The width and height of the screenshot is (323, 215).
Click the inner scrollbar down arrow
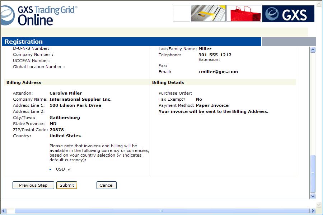point(313,196)
